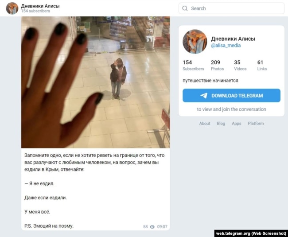Select the 61 Links counter
The height and width of the screenshot is (237, 288).
click(x=262, y=66)
